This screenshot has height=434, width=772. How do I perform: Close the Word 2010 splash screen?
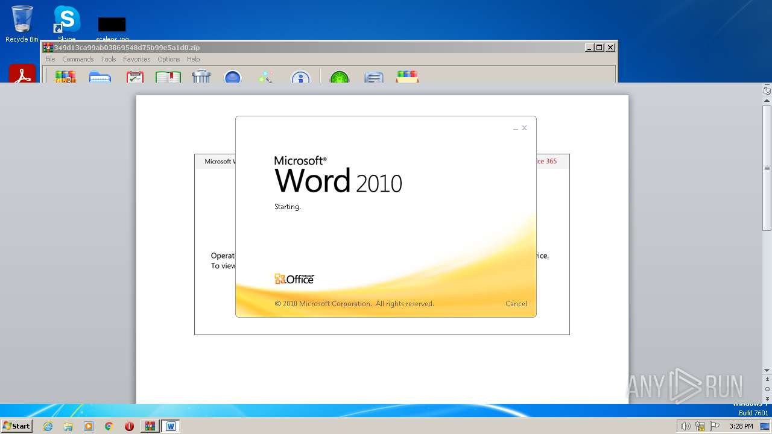(525, 128)
